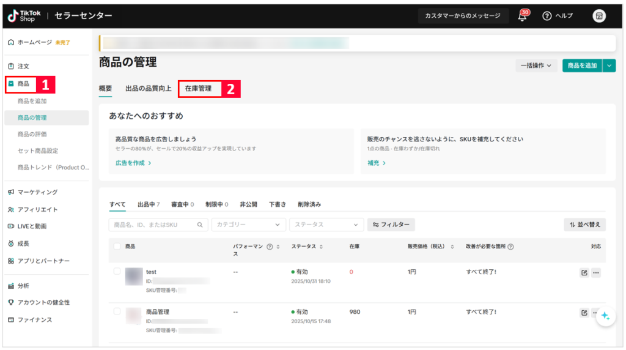This screenshot has width=626, height=350.
Task: Check the box for the test product
Action: (117, 271)
